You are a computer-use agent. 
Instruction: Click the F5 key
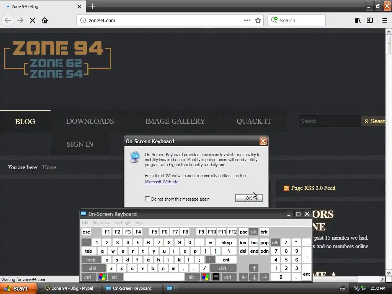[x=155, y=232]
